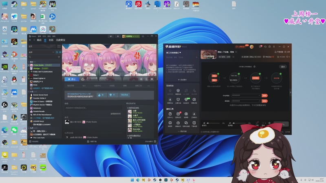Select PUBG: BATTLEGROUNDS in Steam library
This screenshot has height=183, width=326.
(x=43, y=72)
